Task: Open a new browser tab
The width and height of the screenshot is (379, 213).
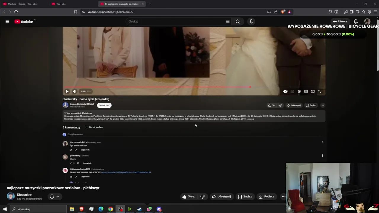Action: coord(150,4)
